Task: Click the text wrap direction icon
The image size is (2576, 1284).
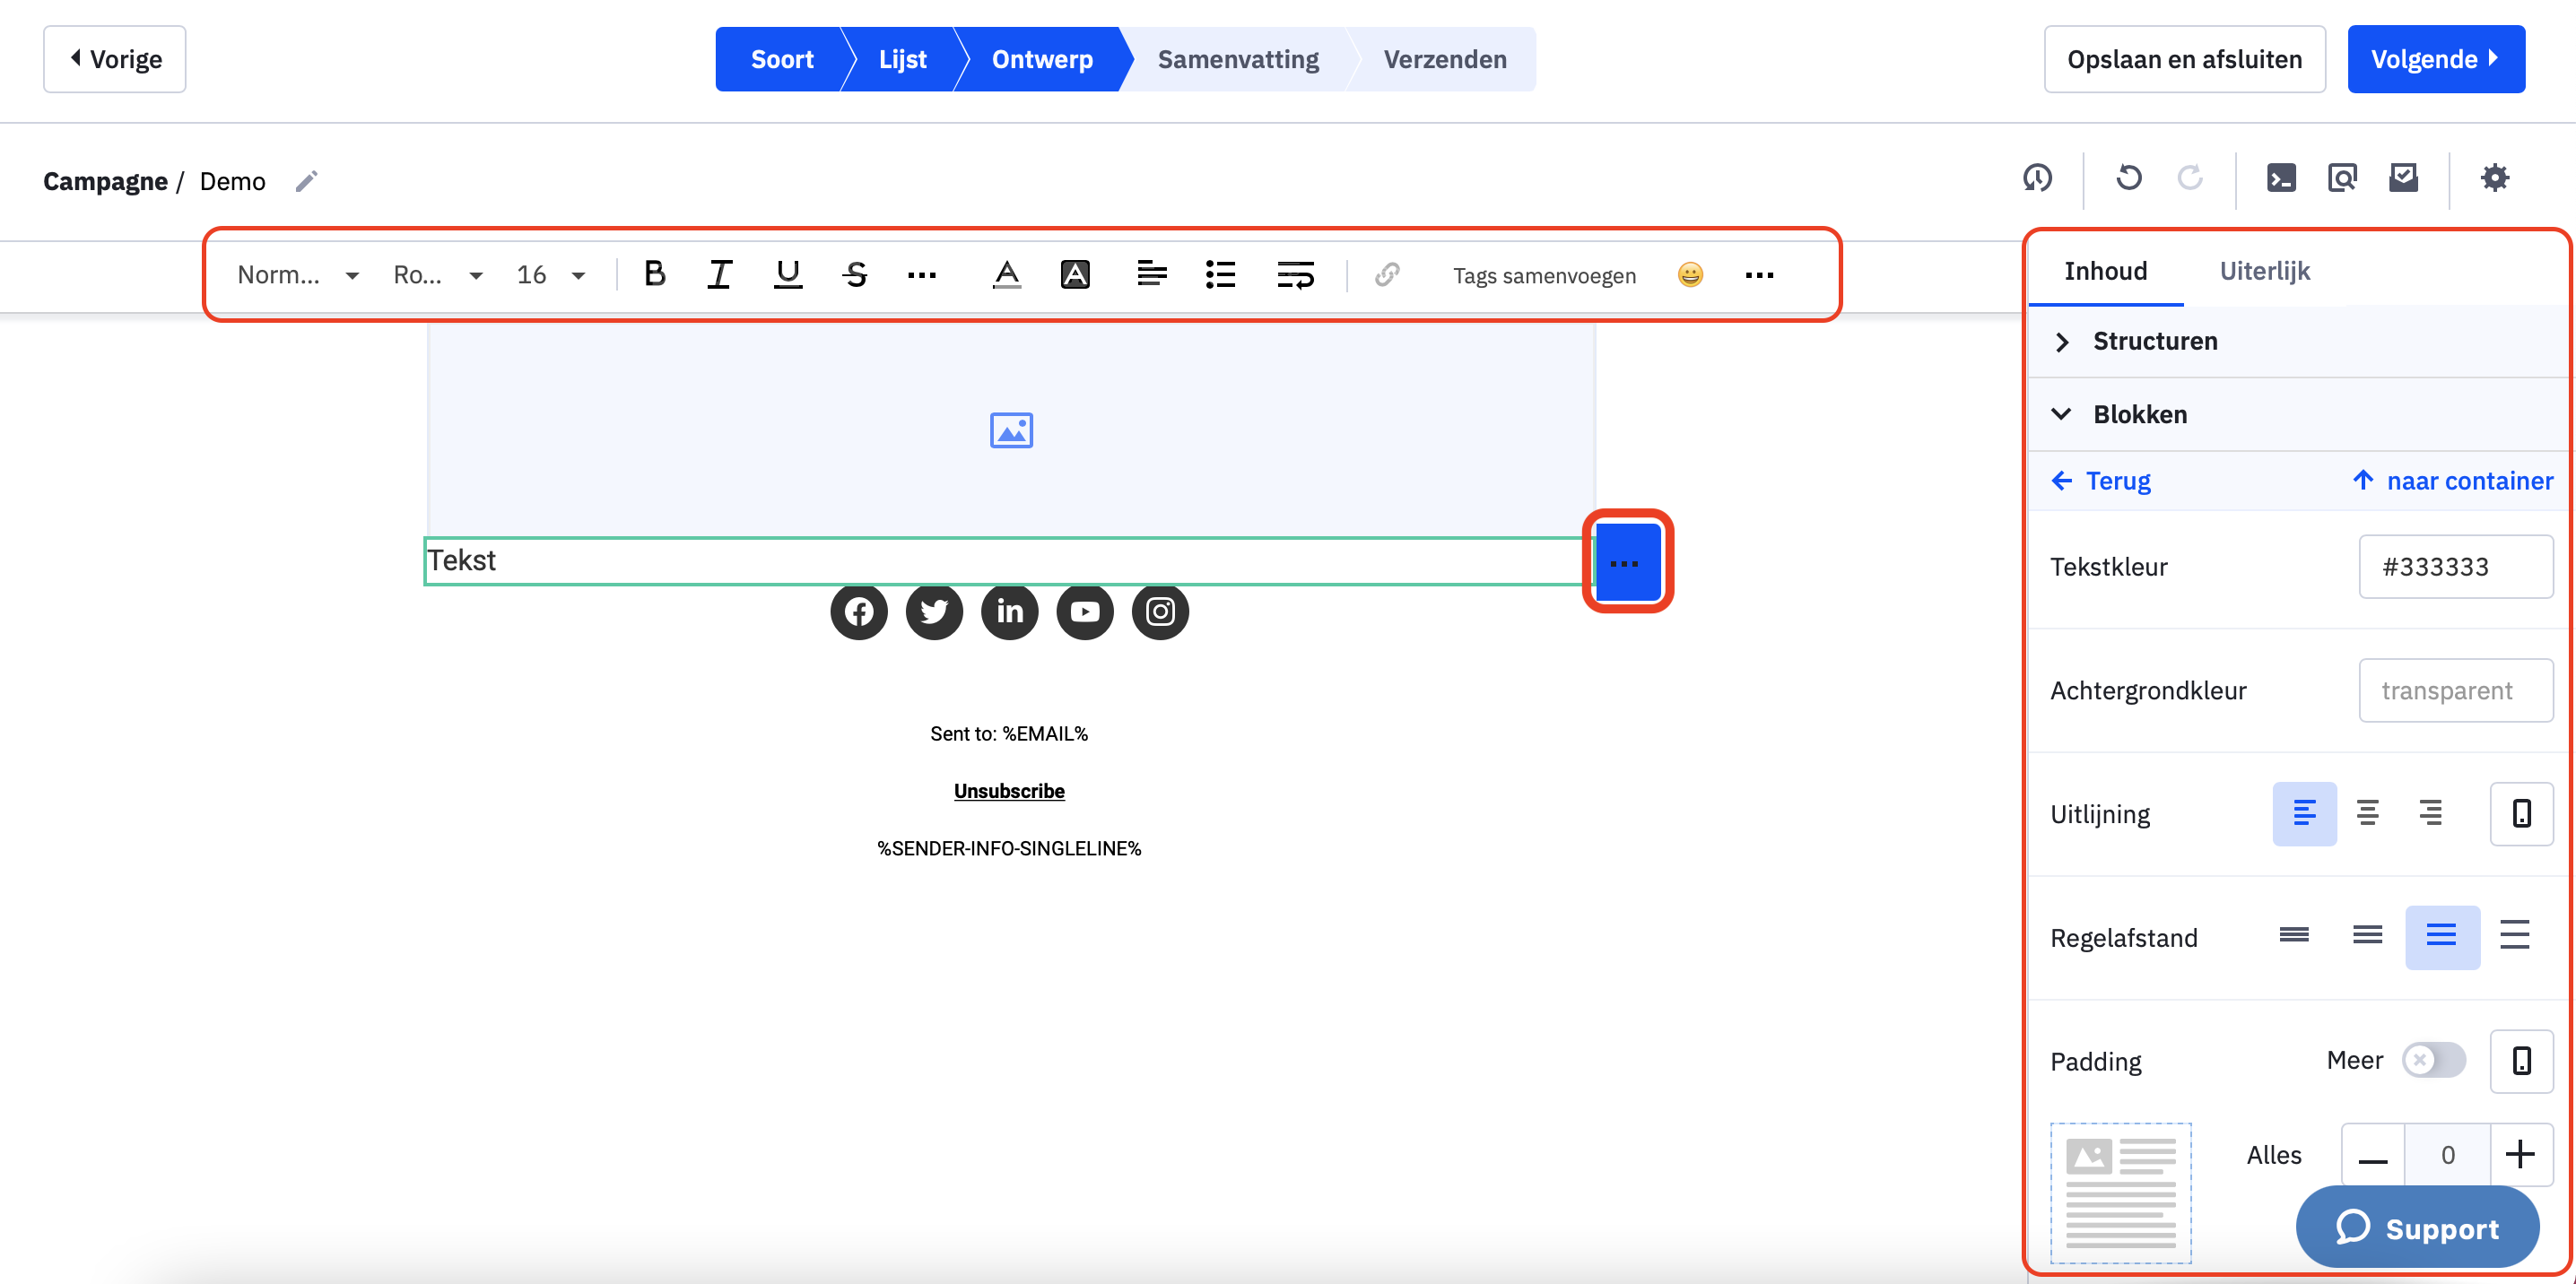Action: [x=1296, y=274]
